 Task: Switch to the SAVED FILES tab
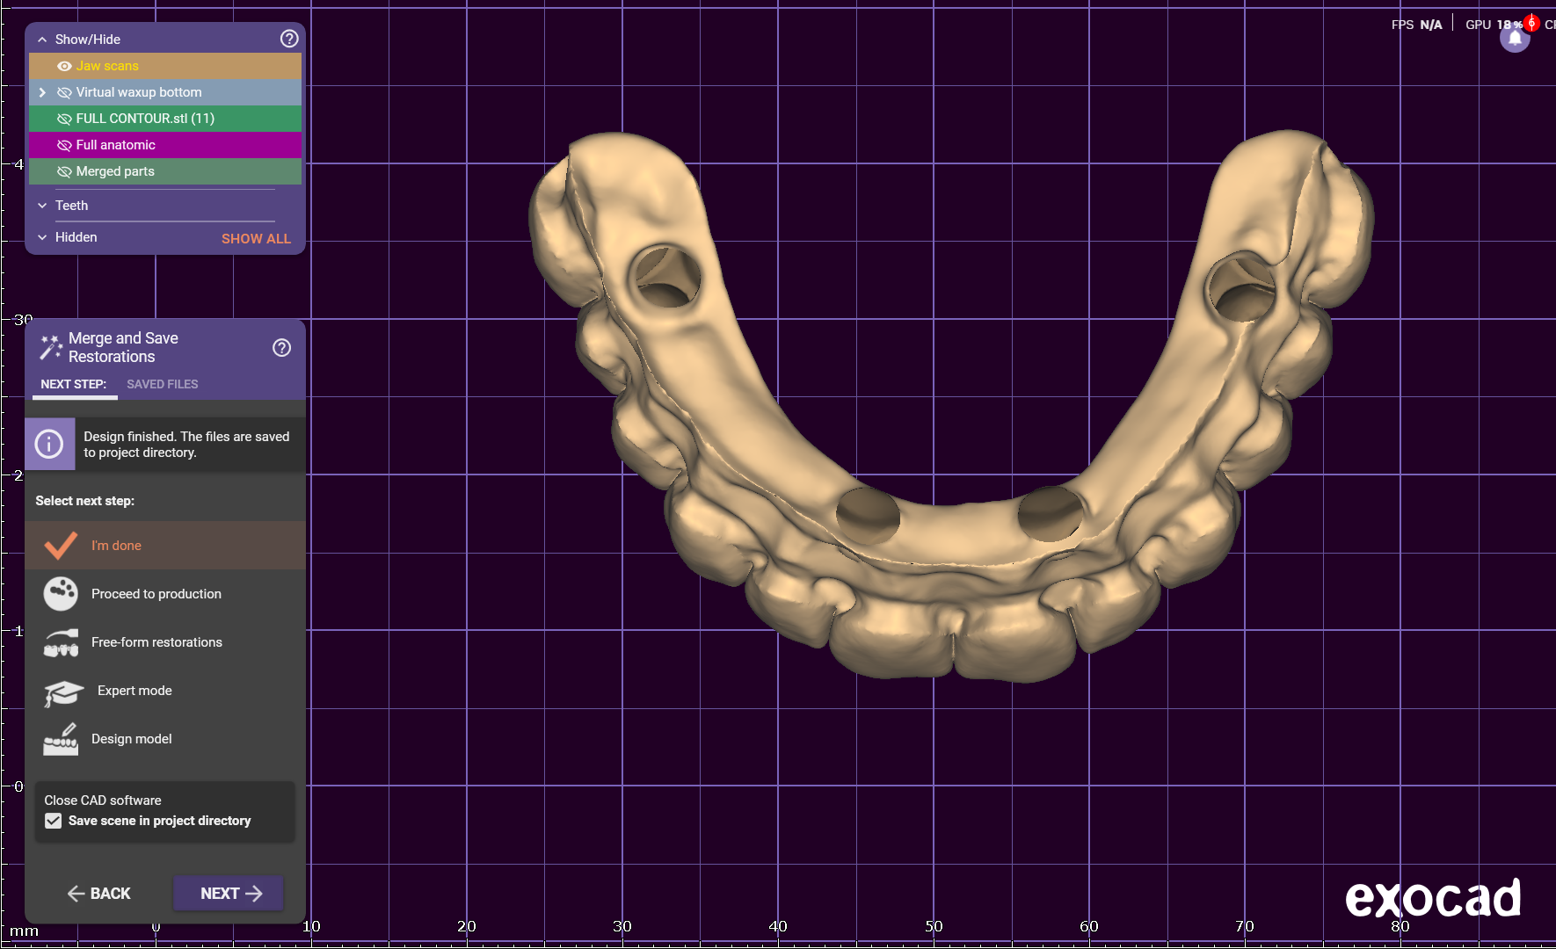(x=162, y=384)
